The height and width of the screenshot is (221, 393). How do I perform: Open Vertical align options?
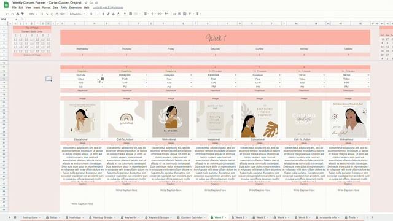(x=152, y=14)
